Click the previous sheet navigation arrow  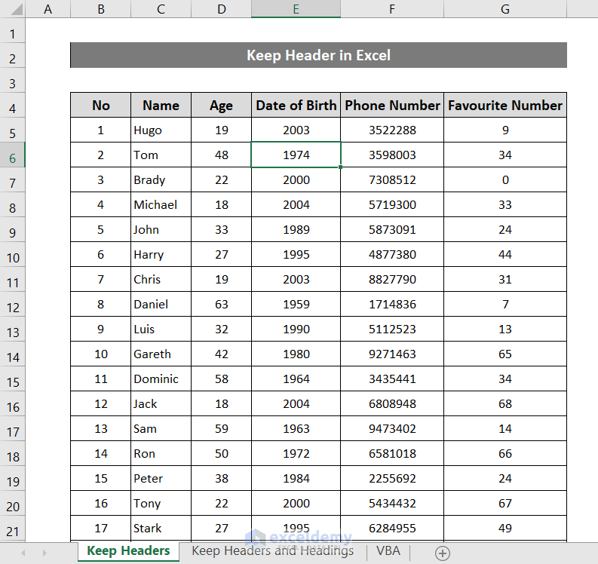[x=23, y=553]
